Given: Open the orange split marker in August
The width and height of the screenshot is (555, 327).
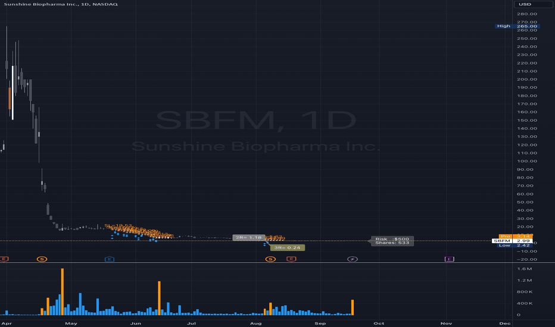Looking at the screenshot, I should (270, 259).
